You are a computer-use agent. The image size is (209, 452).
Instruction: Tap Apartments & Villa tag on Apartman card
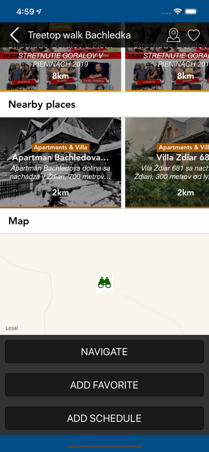coord(61,148)
